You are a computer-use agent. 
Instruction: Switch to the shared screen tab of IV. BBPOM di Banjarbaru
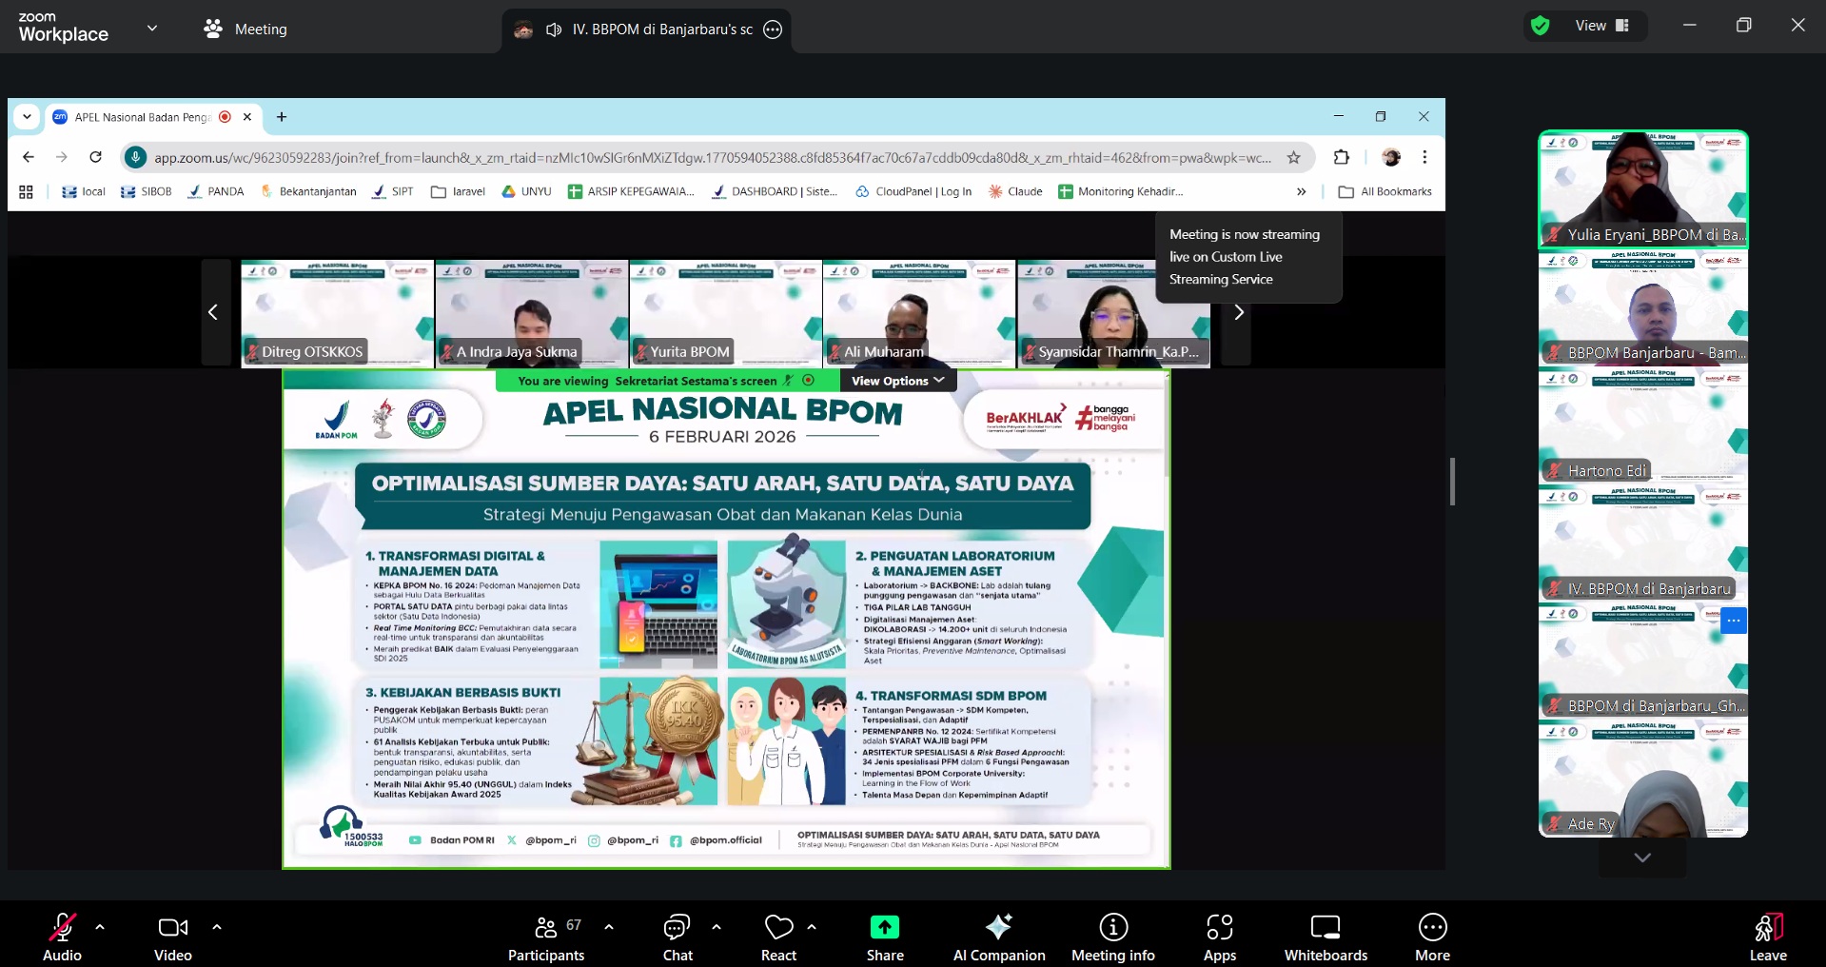(x=647, y=30)
